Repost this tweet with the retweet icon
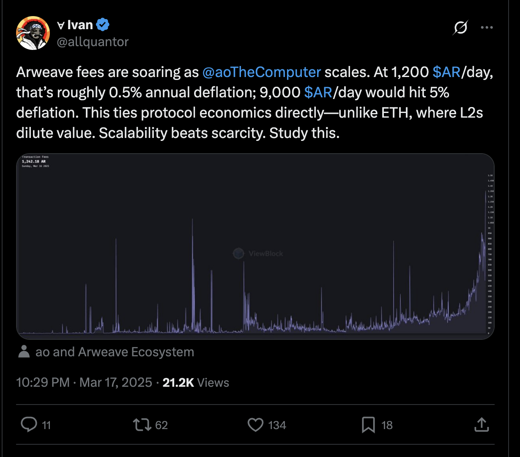Viewport: 520px width, 457px height. pyautogui.click(x=142, y=424)
